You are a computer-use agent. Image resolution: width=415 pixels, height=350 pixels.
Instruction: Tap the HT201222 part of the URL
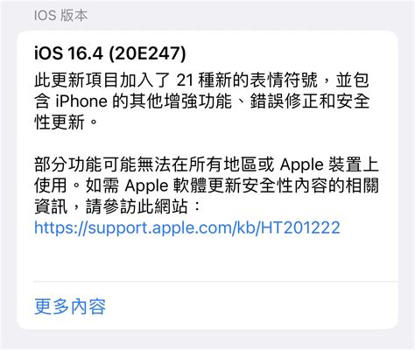point(300,227)
